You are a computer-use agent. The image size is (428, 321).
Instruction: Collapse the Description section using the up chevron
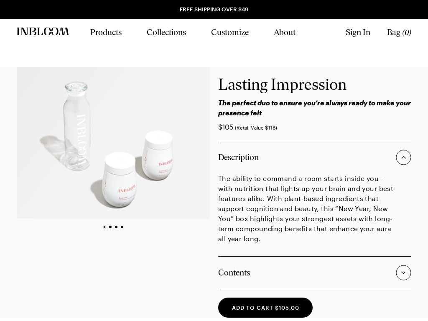click(x=403, y=158)
